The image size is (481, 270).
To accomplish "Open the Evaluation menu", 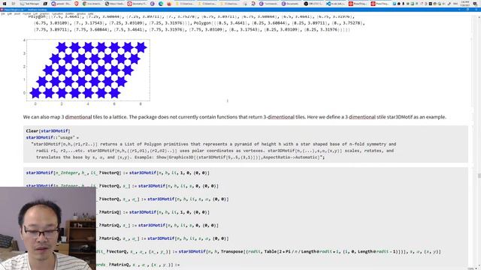I will 57,13.
